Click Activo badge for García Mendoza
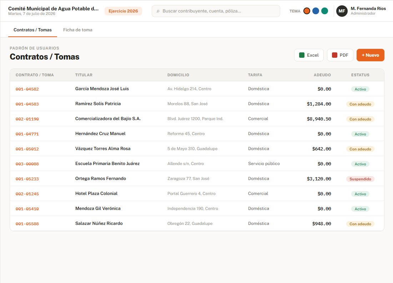This screenshot has width=393, height=283. tap(360, 89)
